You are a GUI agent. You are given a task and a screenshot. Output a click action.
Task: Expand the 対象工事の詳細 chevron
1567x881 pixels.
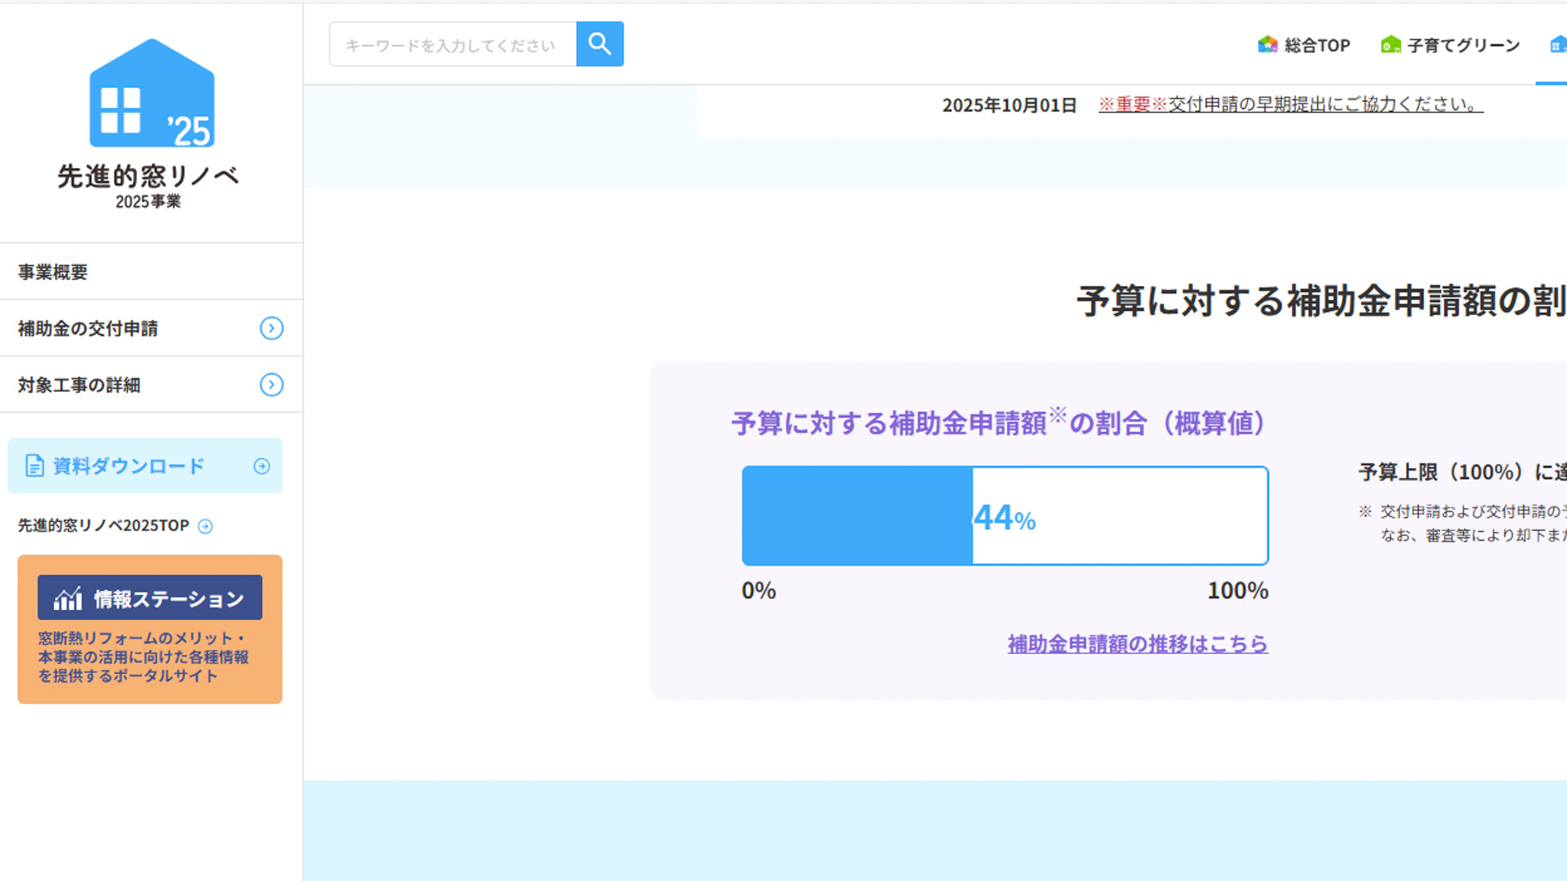pyautogui.click(x=272, y=385)
